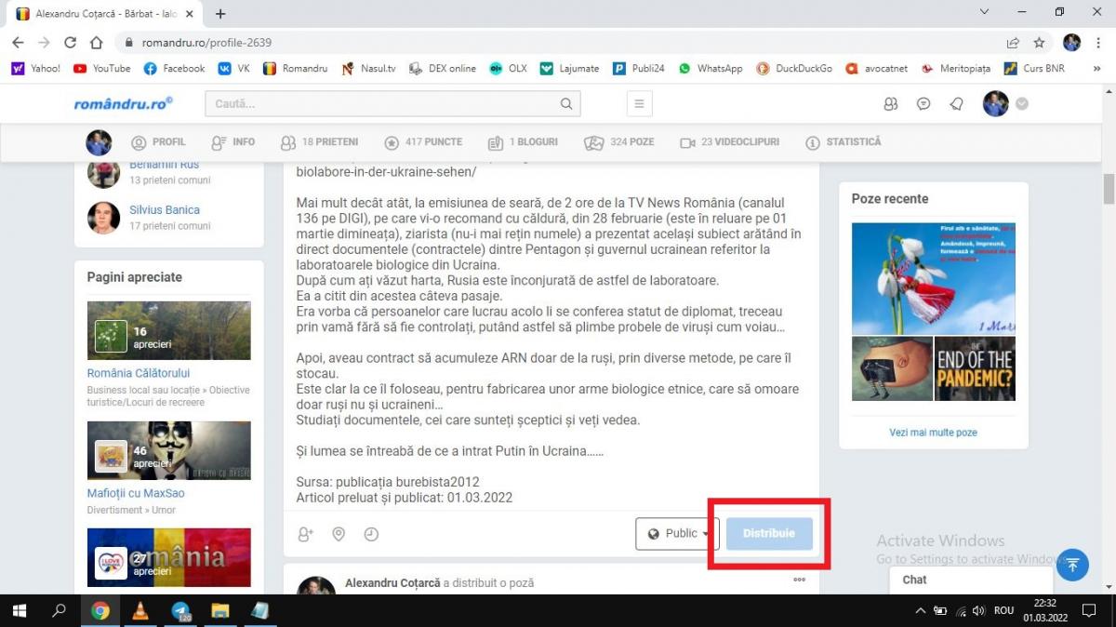Click the clock schedule icon below post

371,534
